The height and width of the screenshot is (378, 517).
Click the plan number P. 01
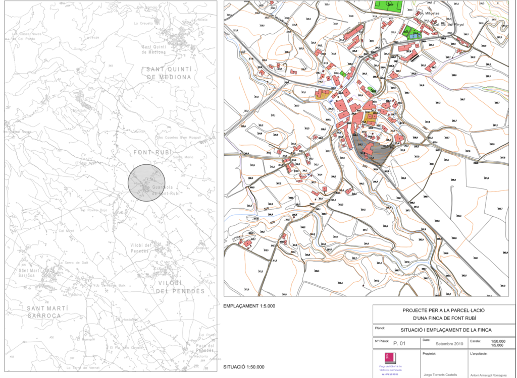399,343
